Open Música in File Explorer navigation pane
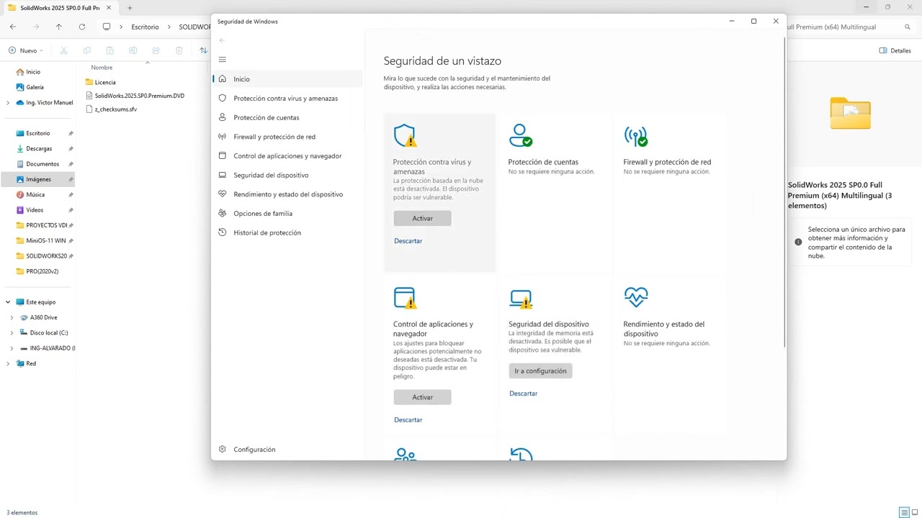 click(35, 195)
